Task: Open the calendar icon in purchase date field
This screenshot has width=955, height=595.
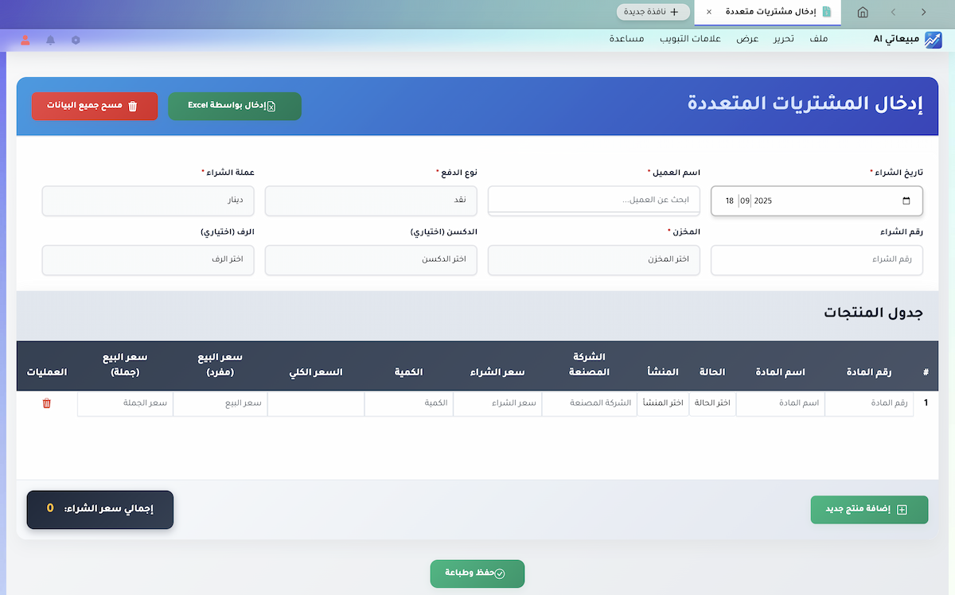Action: coord(905,200)
